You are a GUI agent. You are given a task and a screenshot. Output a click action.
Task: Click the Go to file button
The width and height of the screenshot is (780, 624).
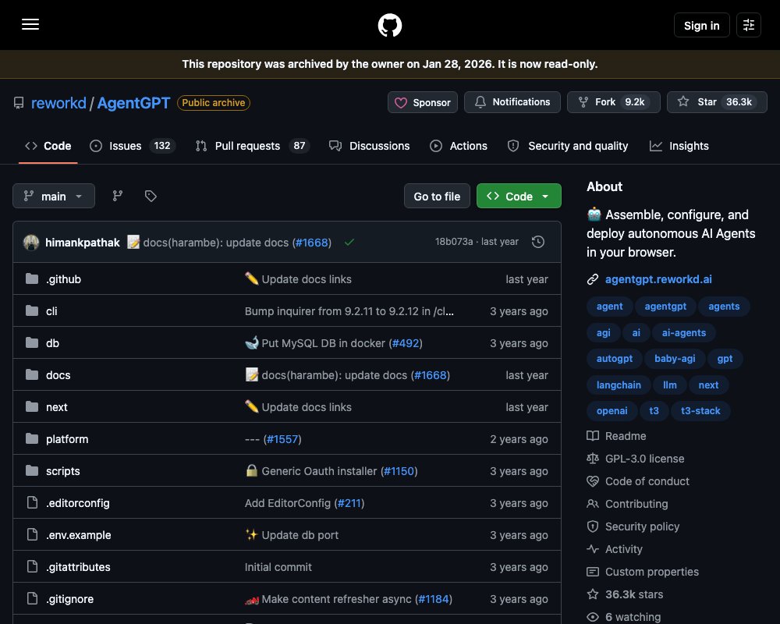pyautogui.click(x=437, y=196)
